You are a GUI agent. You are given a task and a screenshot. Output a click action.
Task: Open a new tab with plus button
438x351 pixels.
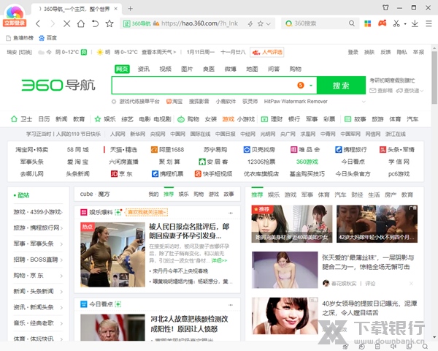[x=130, y=8]
